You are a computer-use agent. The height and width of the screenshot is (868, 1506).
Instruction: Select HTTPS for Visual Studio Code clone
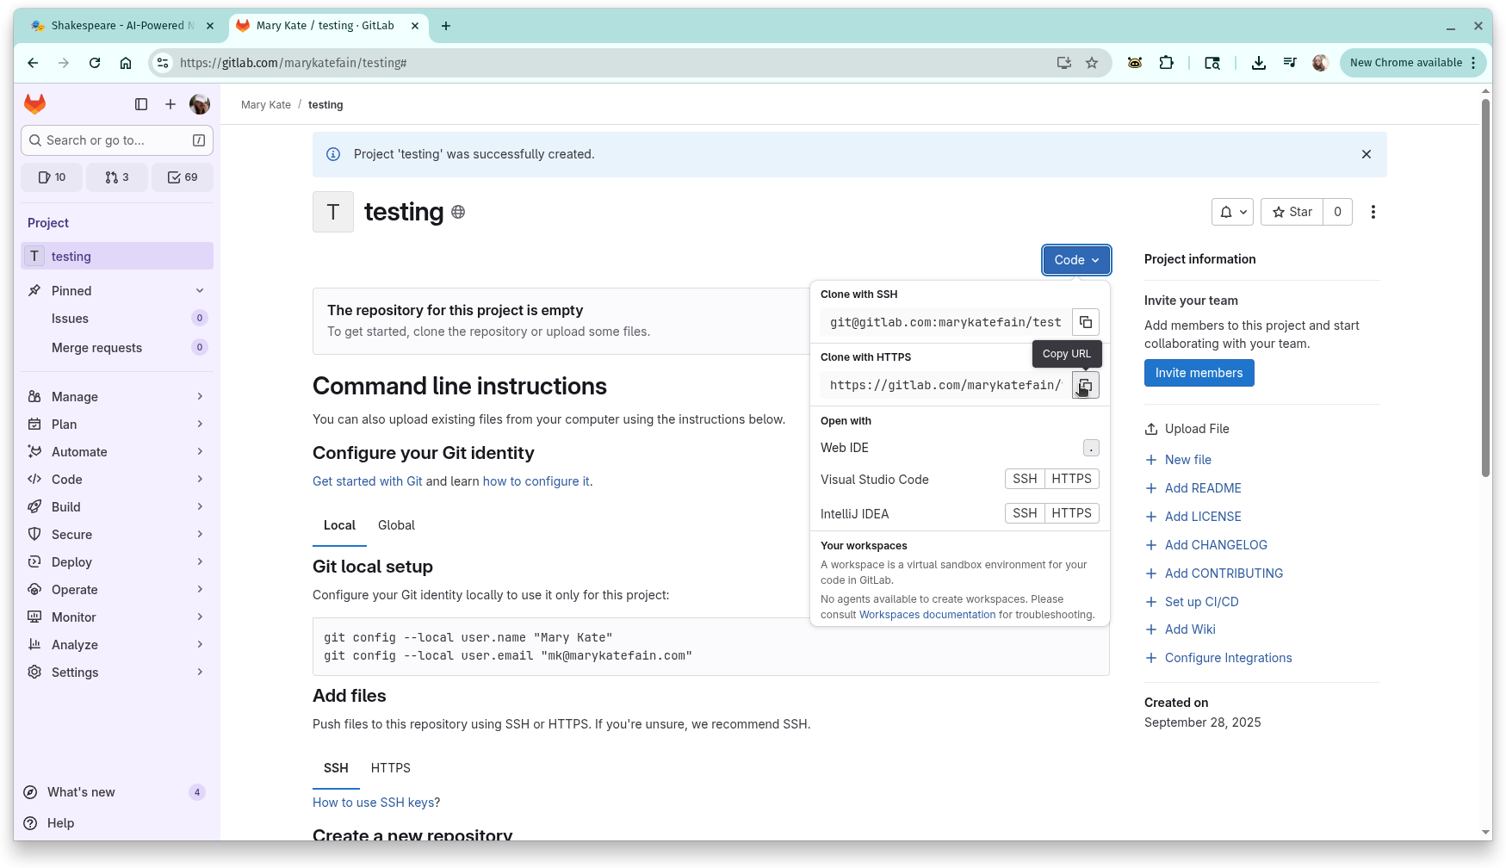click(1071, 479)
